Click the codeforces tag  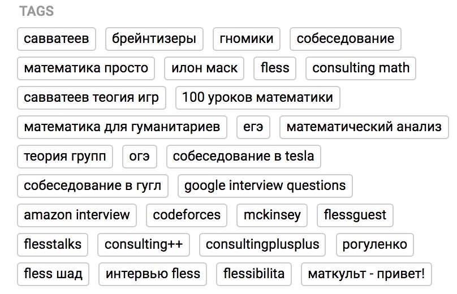tap(187, 215)
